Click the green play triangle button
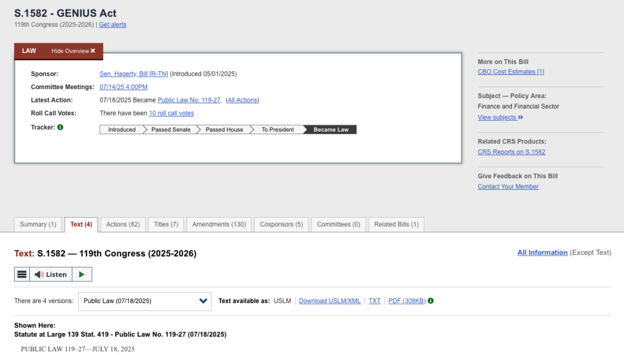624x355 pixels. (x=82, y=274)
